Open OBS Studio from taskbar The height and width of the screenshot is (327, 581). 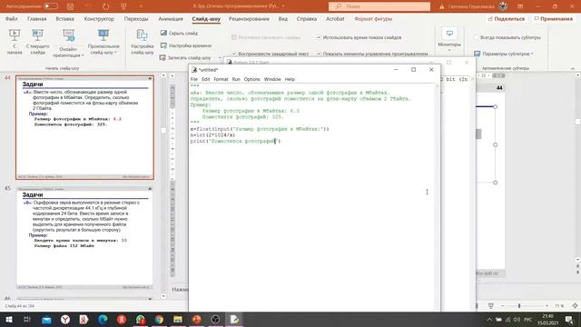click(215, 319)
